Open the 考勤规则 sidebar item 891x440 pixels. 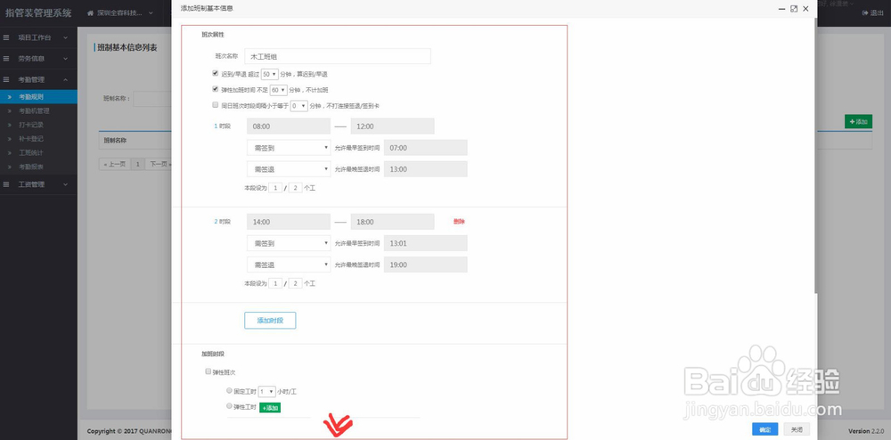tap(38, 97)
